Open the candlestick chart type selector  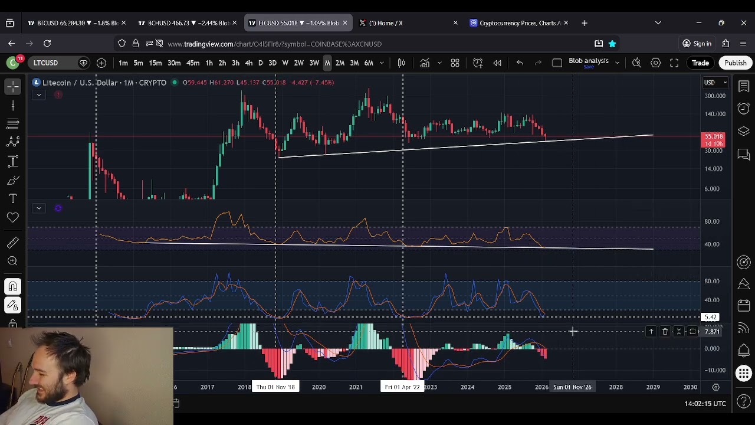click(401, 63)
